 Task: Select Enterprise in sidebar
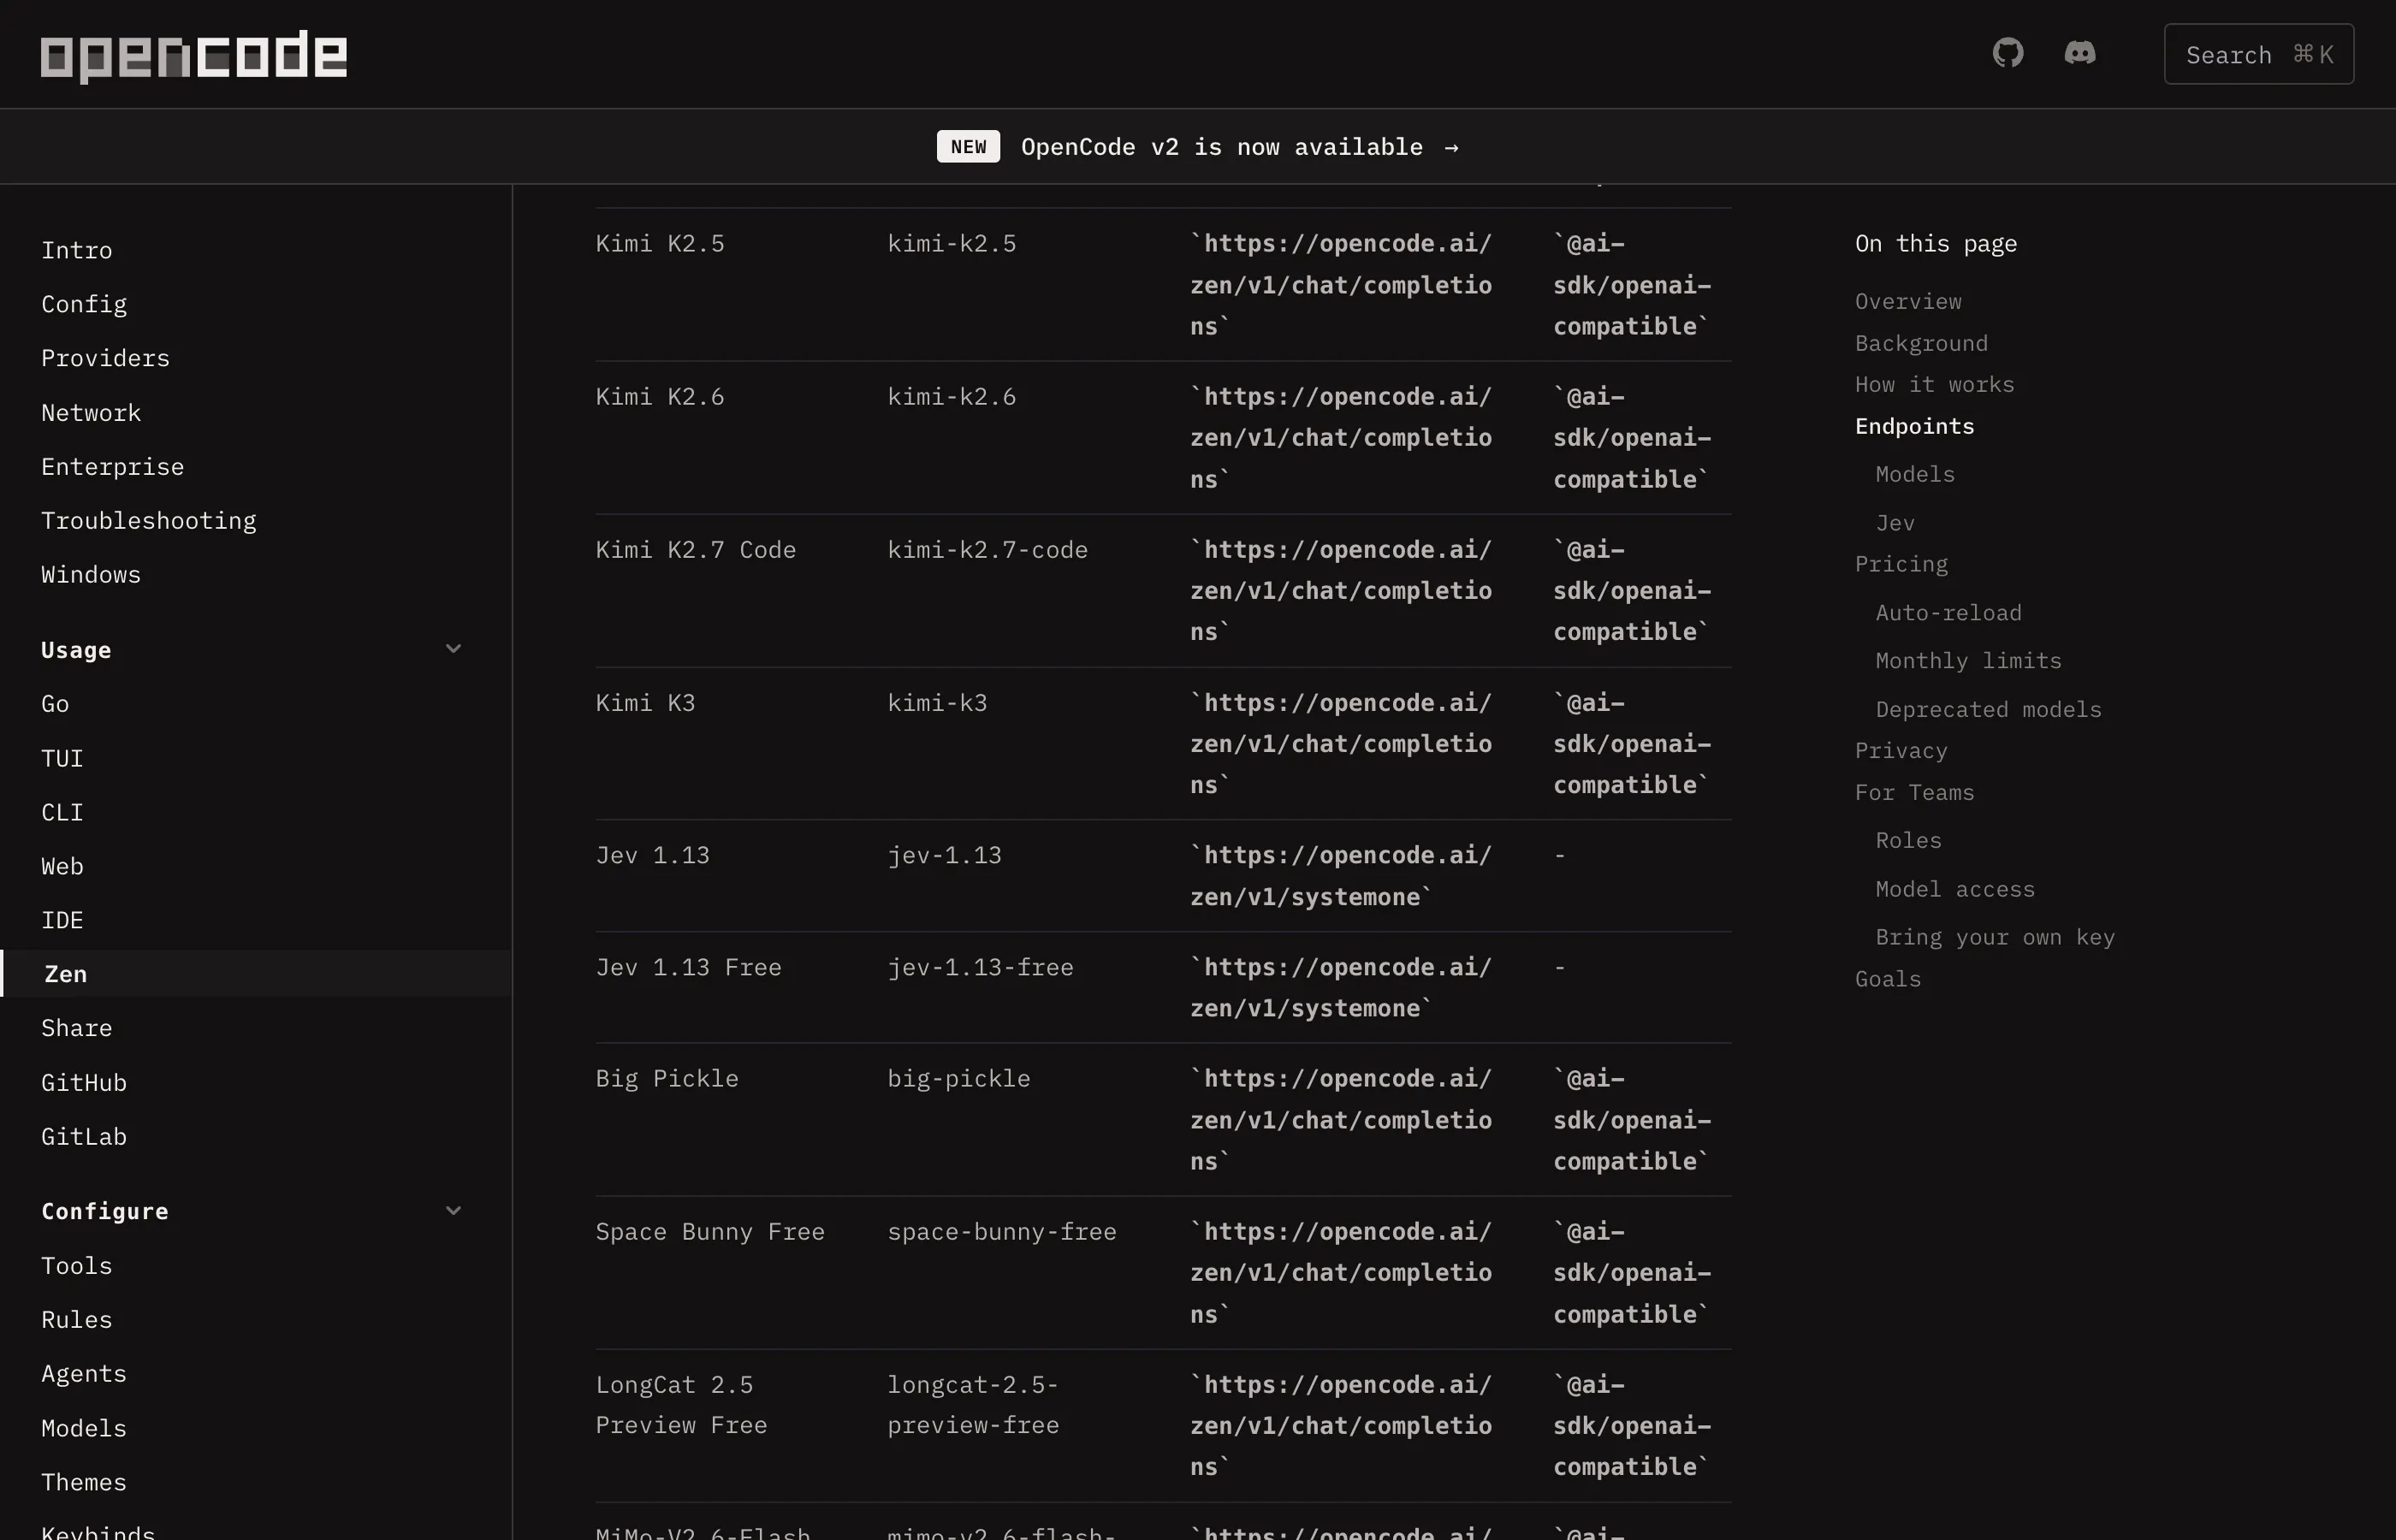(112, 467)
